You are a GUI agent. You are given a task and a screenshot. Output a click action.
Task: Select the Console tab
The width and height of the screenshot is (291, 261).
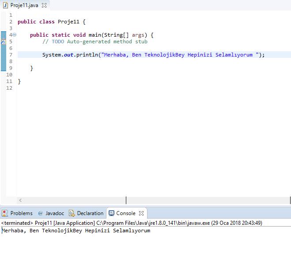click(x=125, y=213)
